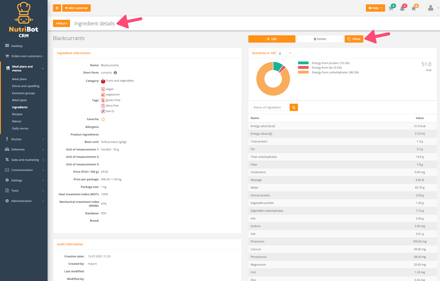Go to NutriBot CRM logo home
Image resolution: width=440 pixels, height=281 pixels.
pyautogui.click(x=24, y=20)
